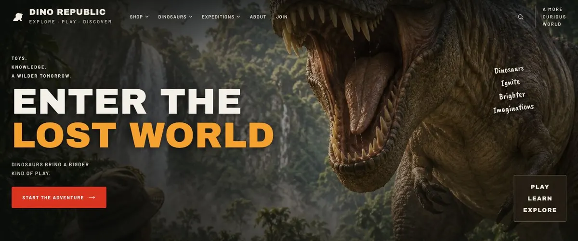Image resolution: width=578 pixels, height=241 pixels.
Task: Open the Join link
Action: (282, 17)
